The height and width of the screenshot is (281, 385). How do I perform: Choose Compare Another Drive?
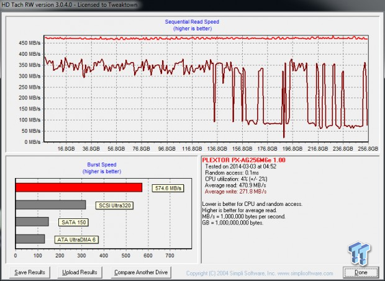pyautogui.click(x=141, y=272)
